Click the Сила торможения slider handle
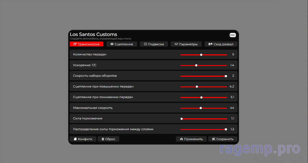The image size is (308, 163). pos(182,119)
